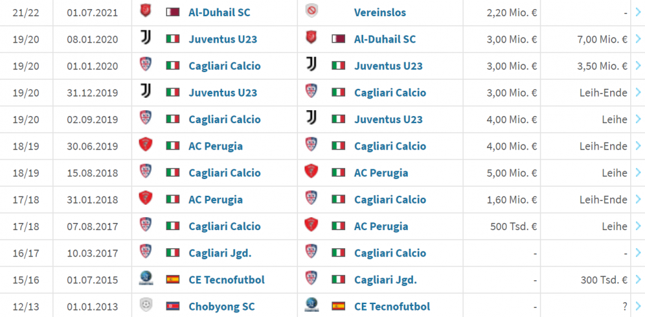Click the Chobyong SC crest icon

point(146,305)
